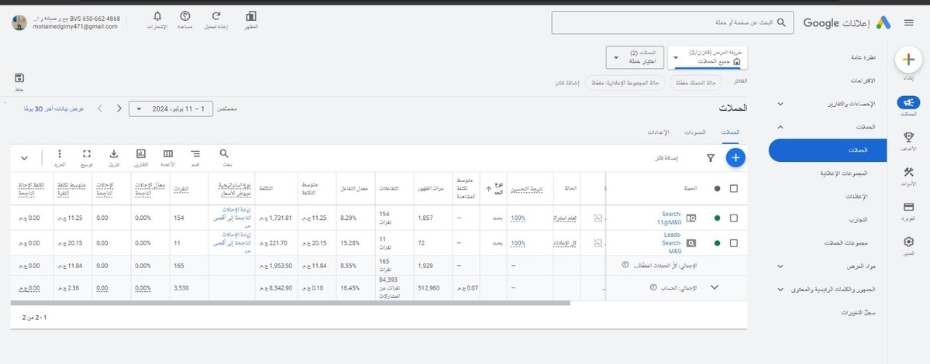The width and height of the screenshot is (930, 364).
Task: Expand the account total row chevron
Action: pos(715,287)
